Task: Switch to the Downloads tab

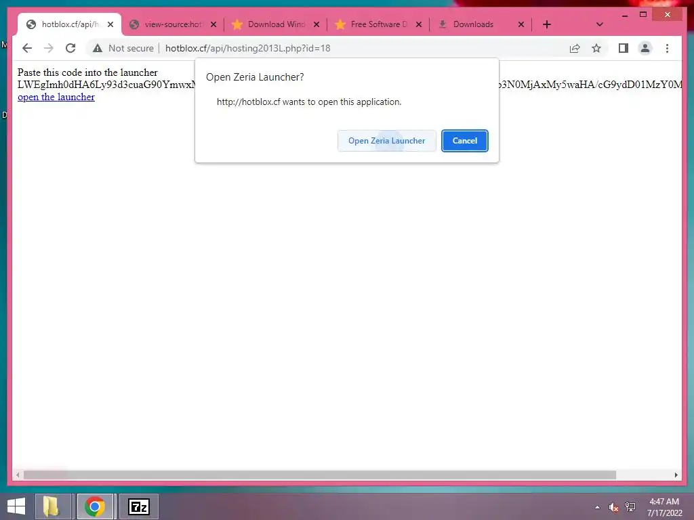Action: click(481, 24)
